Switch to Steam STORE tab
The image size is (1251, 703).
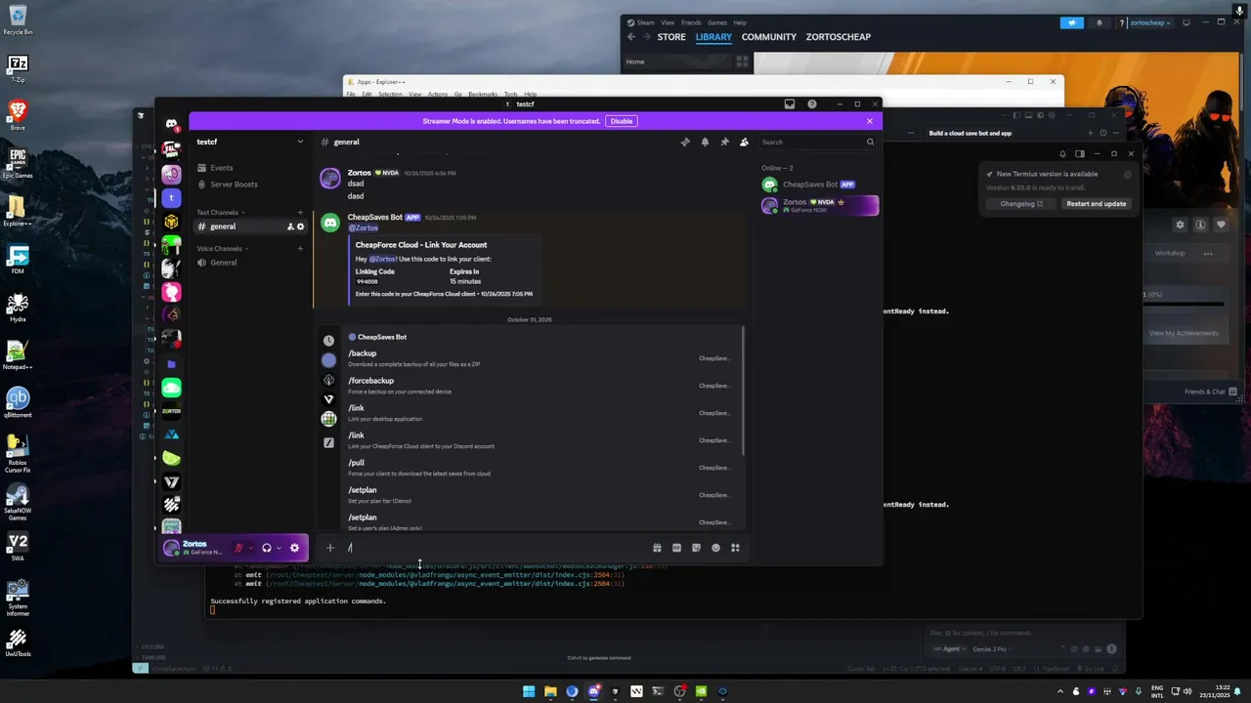[671, 37]
